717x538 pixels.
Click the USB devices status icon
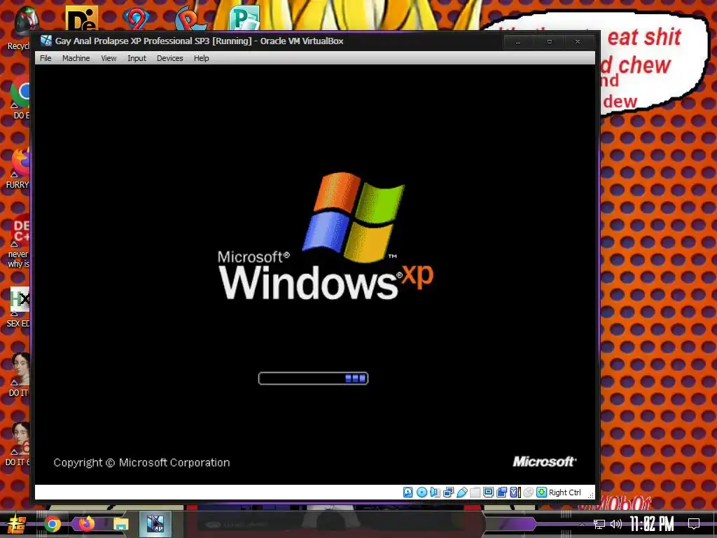pos(462,492)
